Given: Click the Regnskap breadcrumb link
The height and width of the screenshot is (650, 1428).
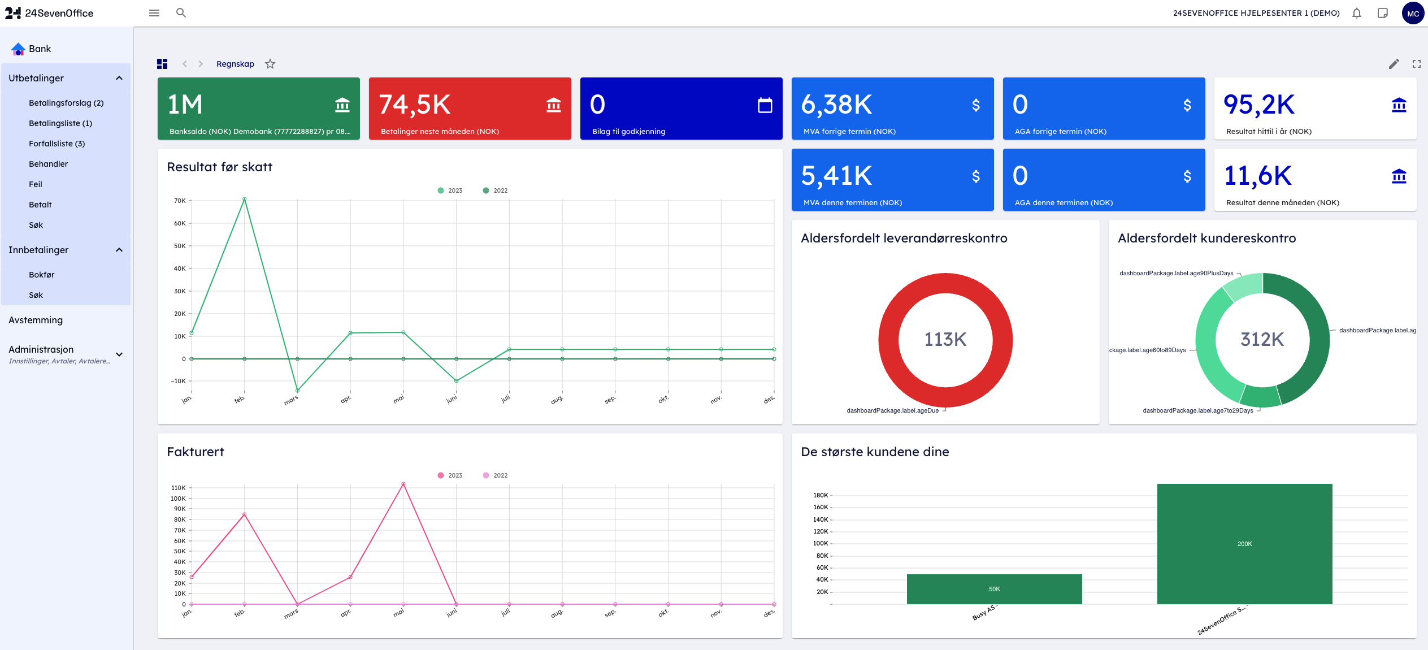Looking at the screenshot, I should (235, 64).
